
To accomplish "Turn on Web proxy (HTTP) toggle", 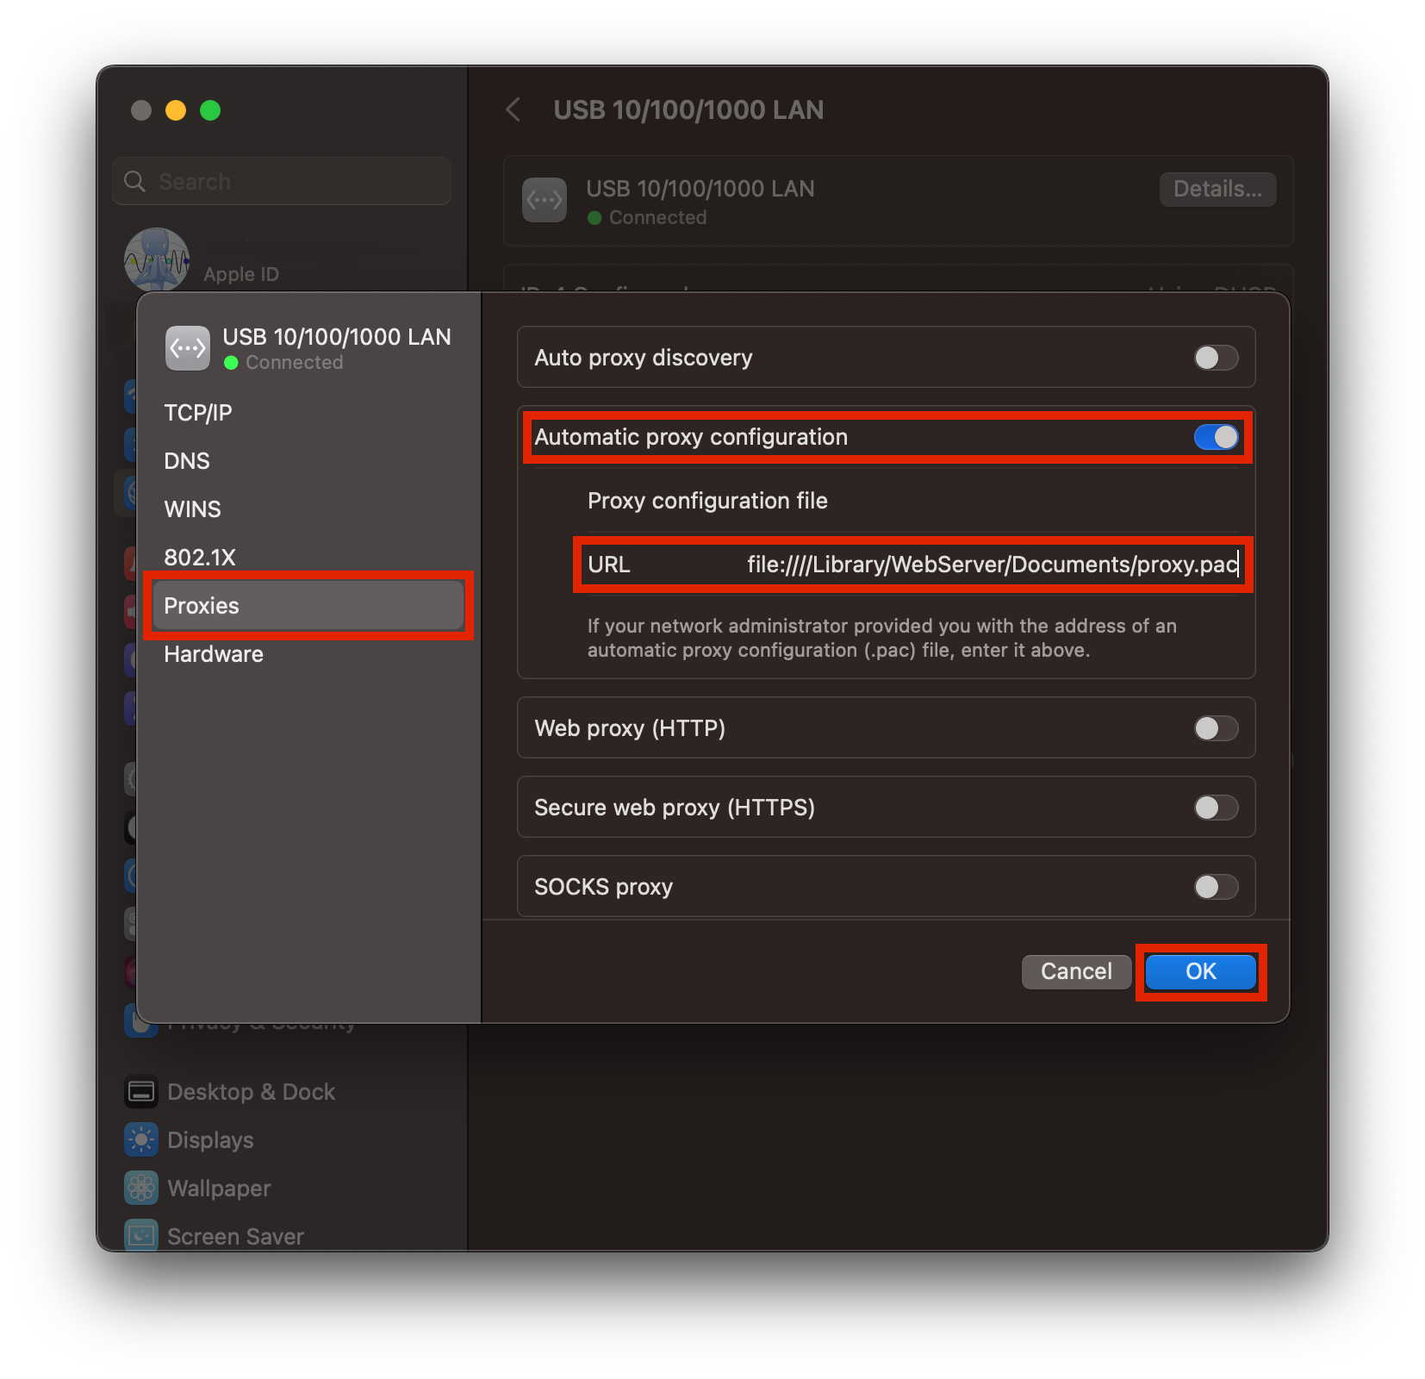I will (1216, 728).
